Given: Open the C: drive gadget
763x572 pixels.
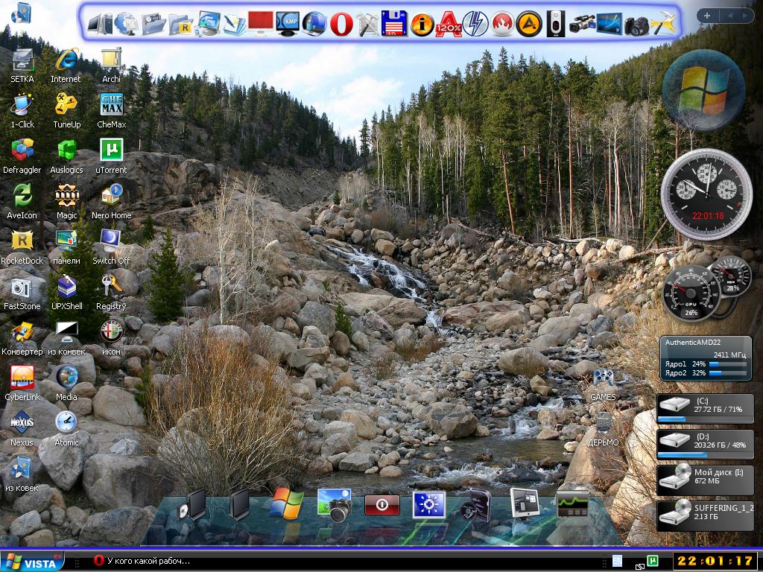Looking at the screenshot, I should [x=705, y=407].
